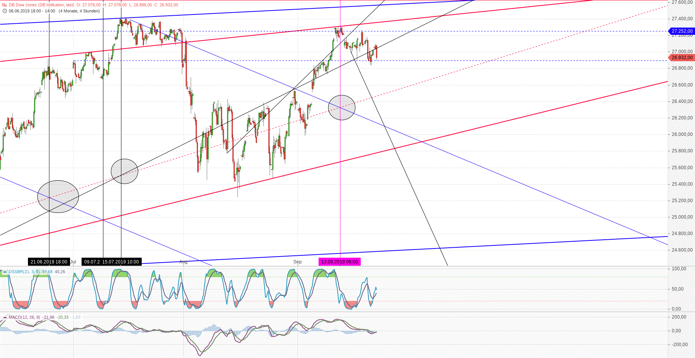Viewport: 695px width, 358px height.
Task: Open the DSSBR(21, 3, 8) indicator label
Action: 24,272
